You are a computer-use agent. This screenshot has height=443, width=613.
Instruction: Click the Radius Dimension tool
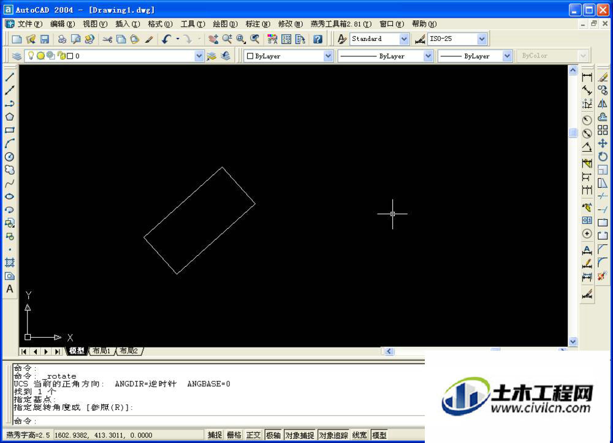[587, 120]
